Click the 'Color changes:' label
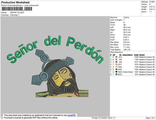 point(116,20)
